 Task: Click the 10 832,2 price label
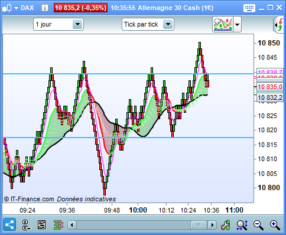pyautogui.click(x=270, y=97)
